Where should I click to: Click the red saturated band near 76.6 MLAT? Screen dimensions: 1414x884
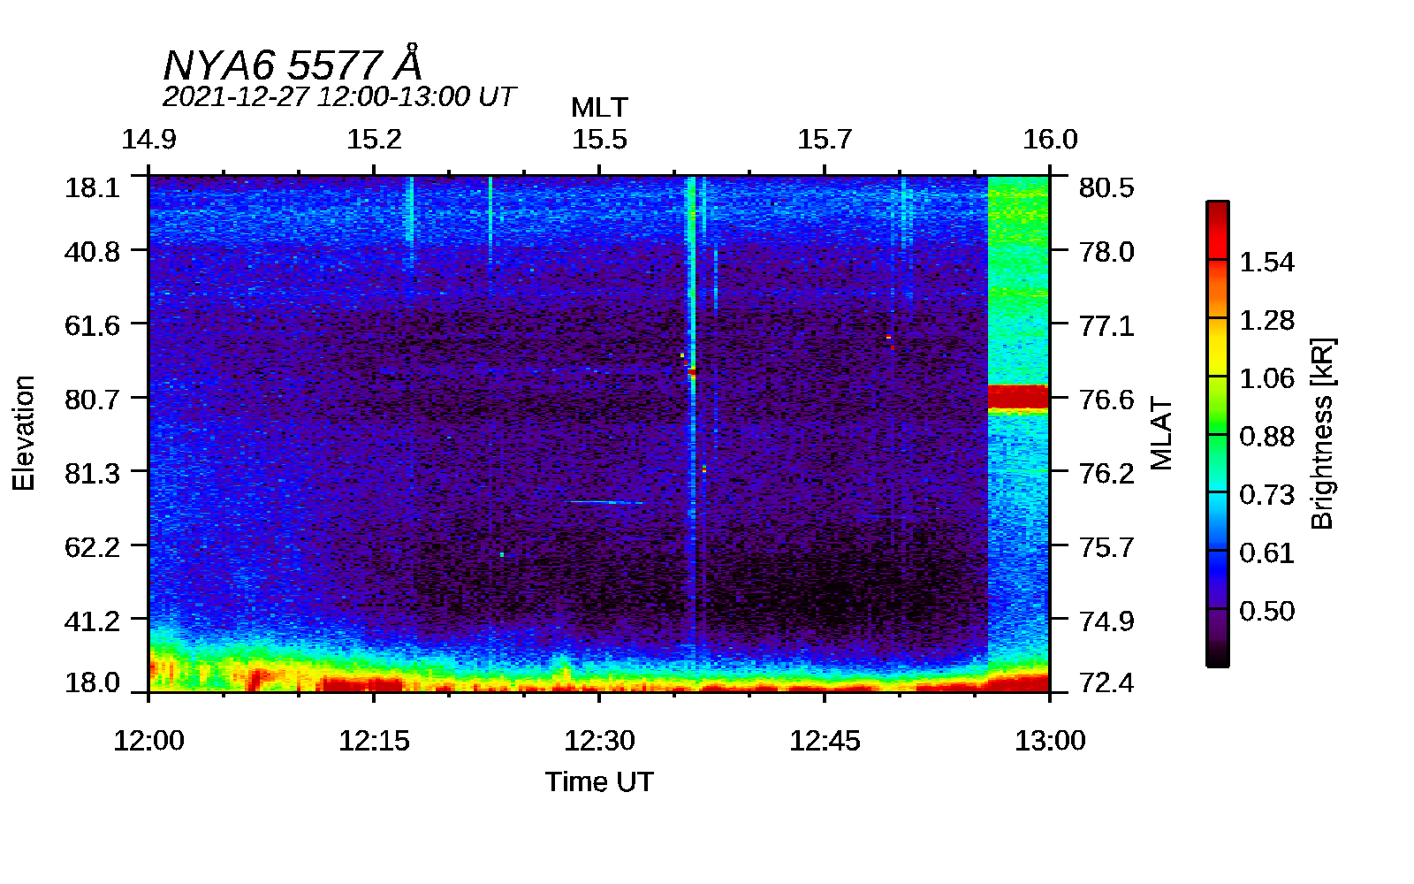[x=1017, y=397]
